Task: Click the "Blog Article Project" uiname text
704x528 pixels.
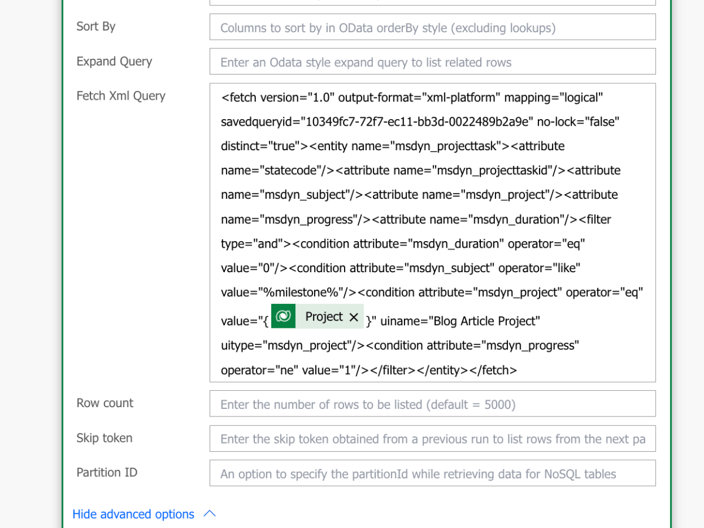Action: pyautogui.click(x=485, y=321)
